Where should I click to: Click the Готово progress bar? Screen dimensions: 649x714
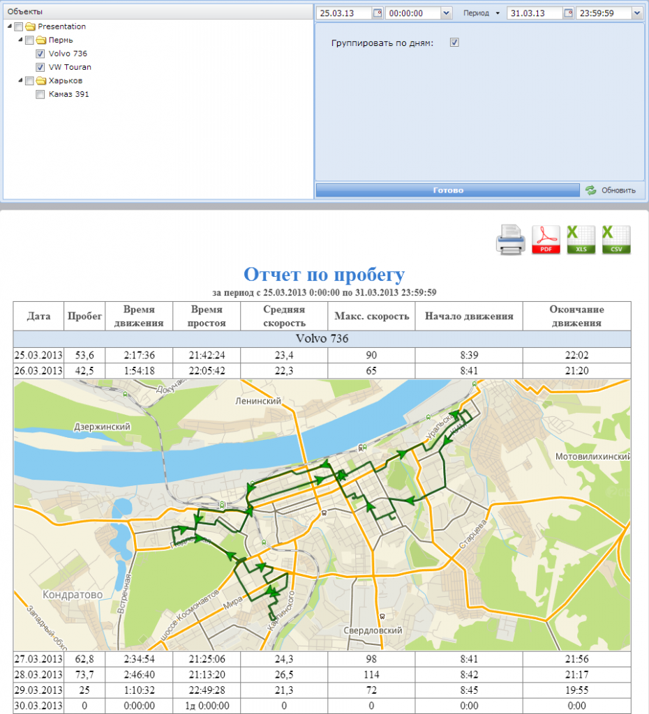click(447, 189)
